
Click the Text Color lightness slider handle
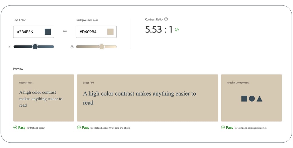35,47
